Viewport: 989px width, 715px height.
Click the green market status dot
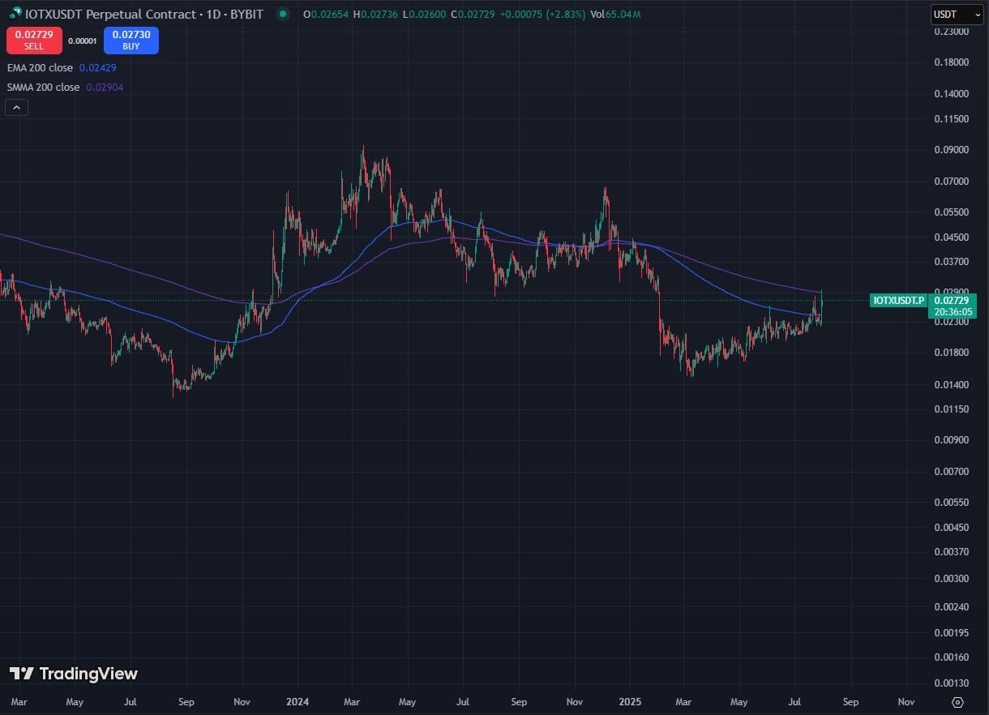pyautogui.click(x=280, y=14)
